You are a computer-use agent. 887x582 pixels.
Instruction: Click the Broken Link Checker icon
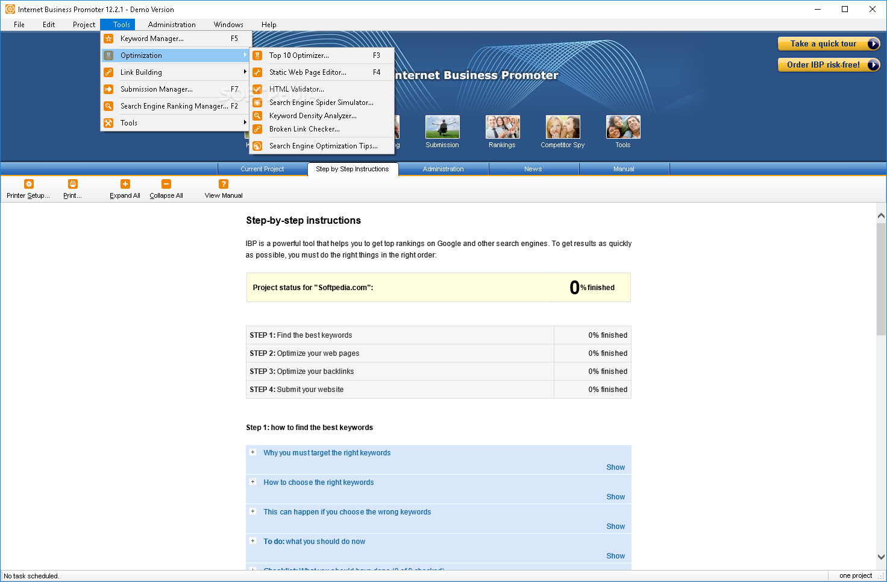point(257,129)
